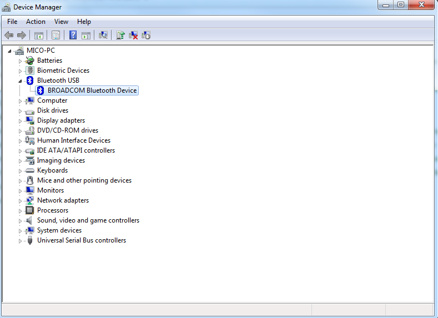Screen dimensions: 438x318
Task: Click the Update Driver Software icon
Action: pos(120,36)
